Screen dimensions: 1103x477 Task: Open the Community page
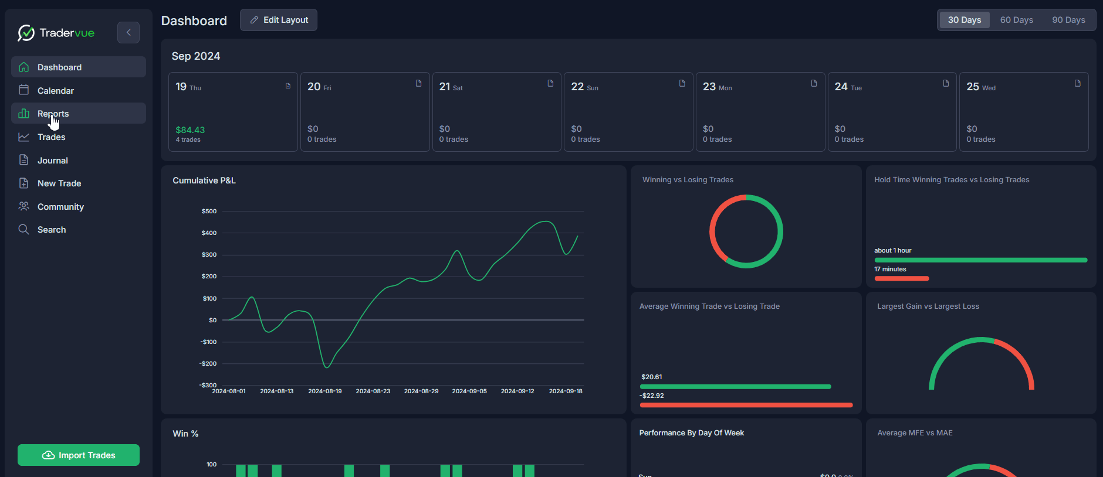point(79,206)
